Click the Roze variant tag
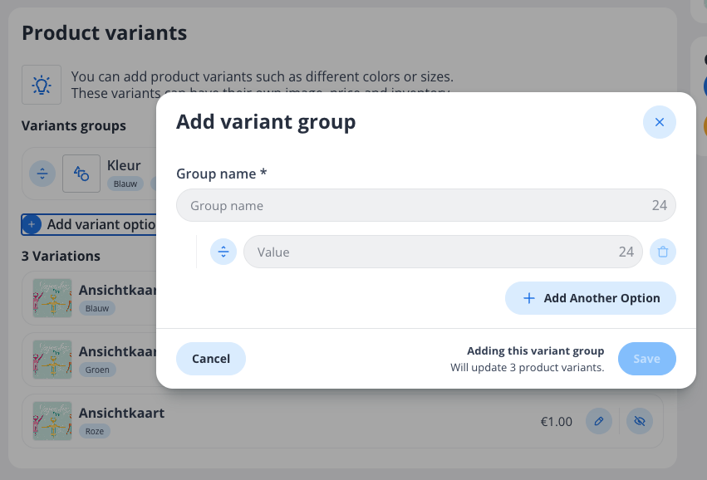This screenshot has width=707, height=480. tap(95, 432)
